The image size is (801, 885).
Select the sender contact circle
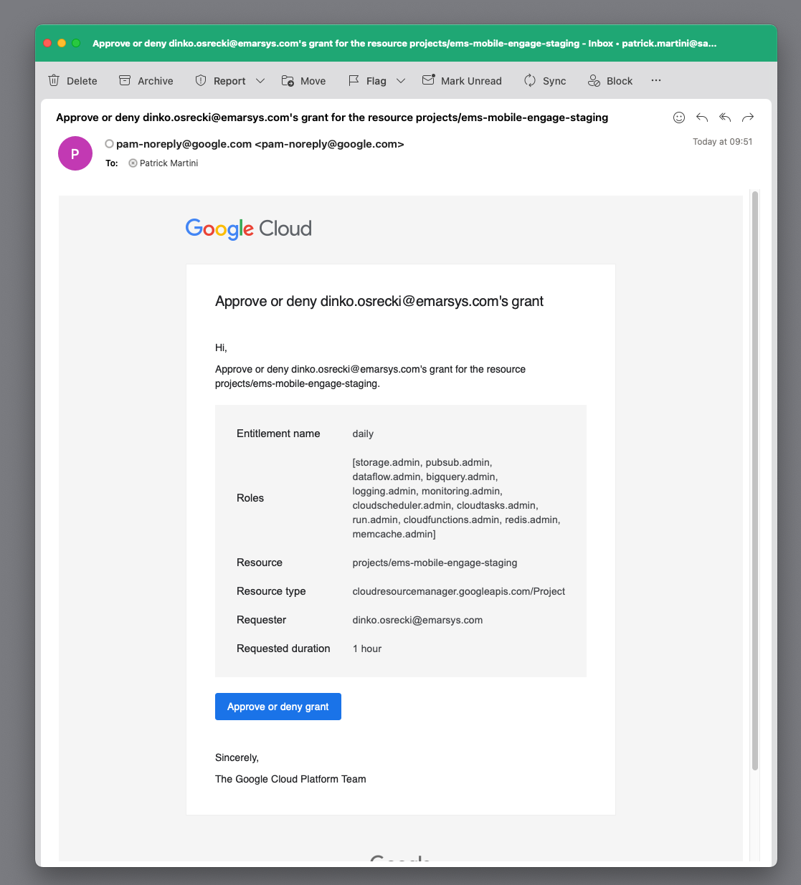tap(109, 143)
